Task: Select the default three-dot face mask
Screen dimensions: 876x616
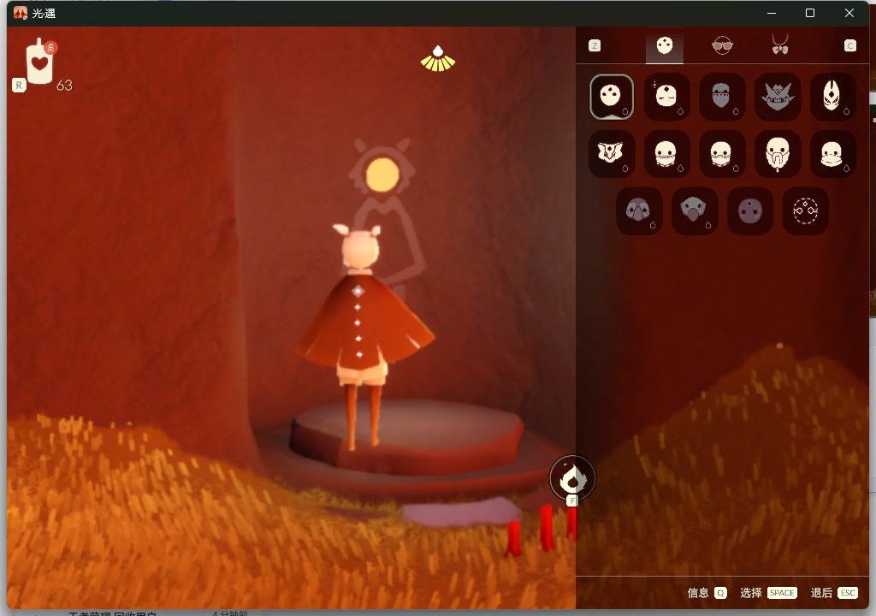Action: click(611, 97)
